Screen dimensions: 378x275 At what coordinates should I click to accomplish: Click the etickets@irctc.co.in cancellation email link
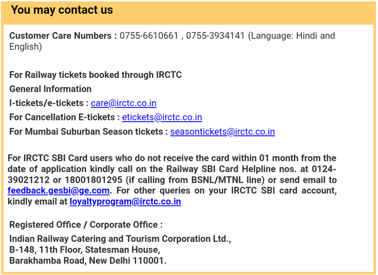(x=162, y=117)
